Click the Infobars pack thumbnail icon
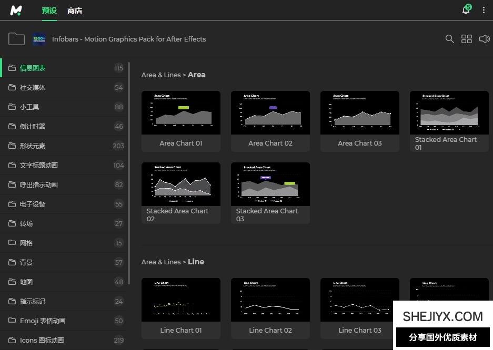The image size is (493, 350). coord(39,39)
